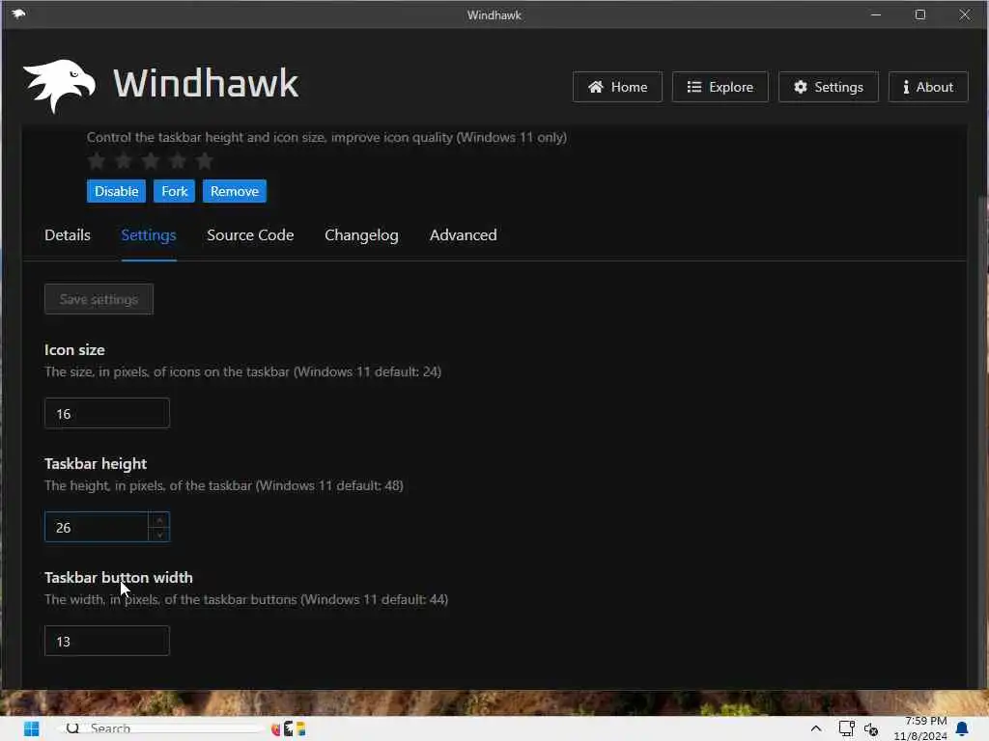Click the 'Taskbar height' heading text

click(x=96, y=464)
